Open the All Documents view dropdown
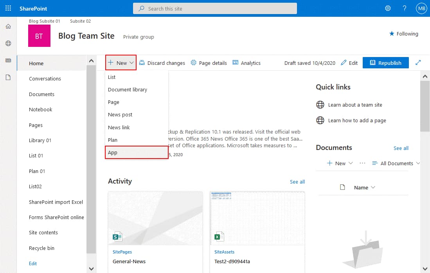Image resolution: width=430 pixels, height=273 pixels. coord(396,163)
